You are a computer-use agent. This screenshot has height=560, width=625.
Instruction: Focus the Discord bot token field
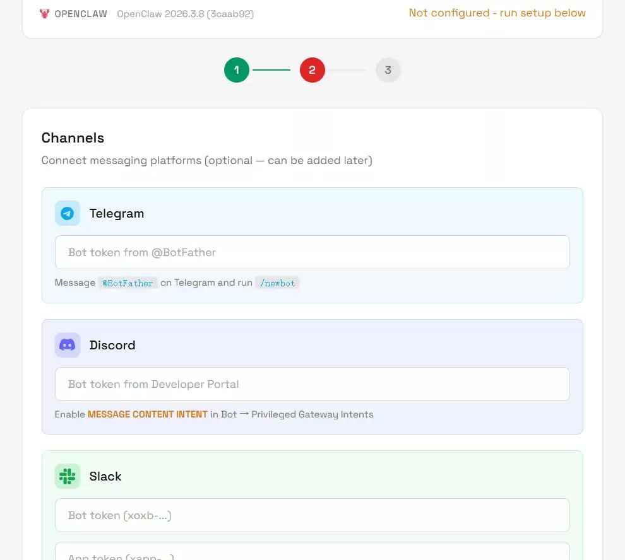pos(312,384)
